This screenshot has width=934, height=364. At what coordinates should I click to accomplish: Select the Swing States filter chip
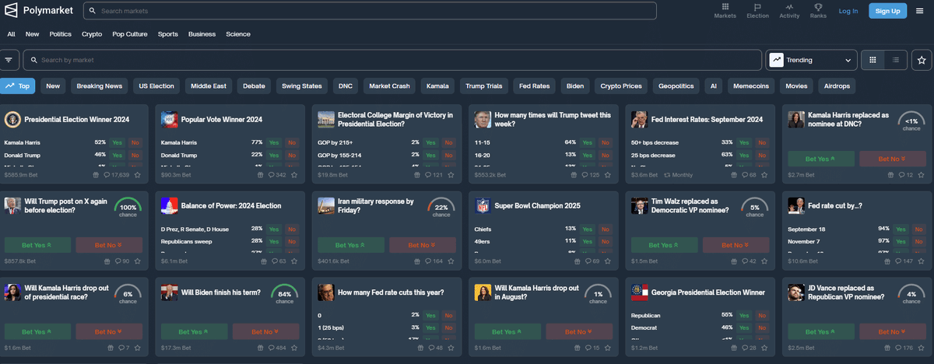pyautogui.click(x=302, y=86)
